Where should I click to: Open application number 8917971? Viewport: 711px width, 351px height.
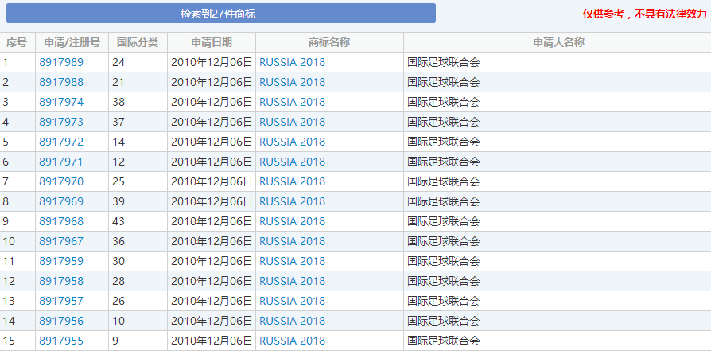pos(61,162)
